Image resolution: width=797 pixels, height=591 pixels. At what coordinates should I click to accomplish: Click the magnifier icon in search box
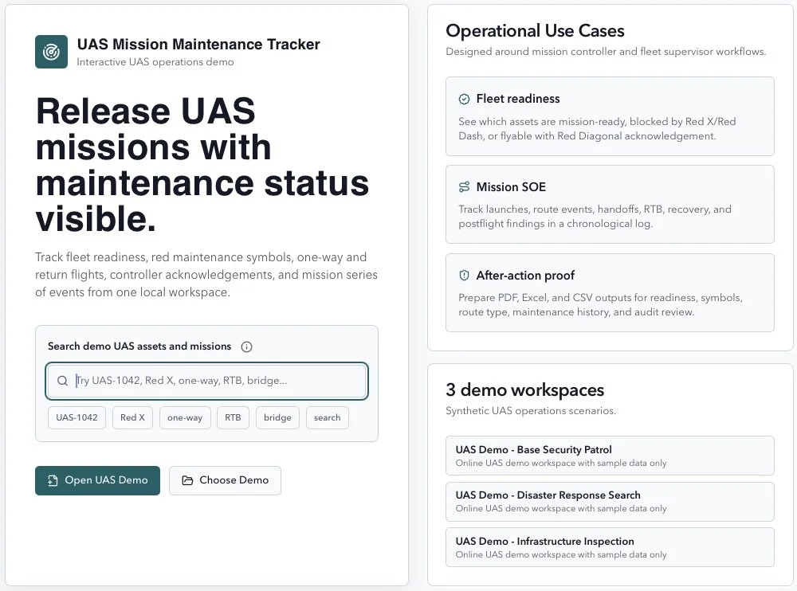tap(62, 381)
